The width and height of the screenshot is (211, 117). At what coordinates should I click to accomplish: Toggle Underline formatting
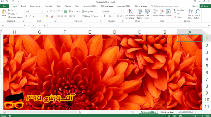[x=33, y=16]
